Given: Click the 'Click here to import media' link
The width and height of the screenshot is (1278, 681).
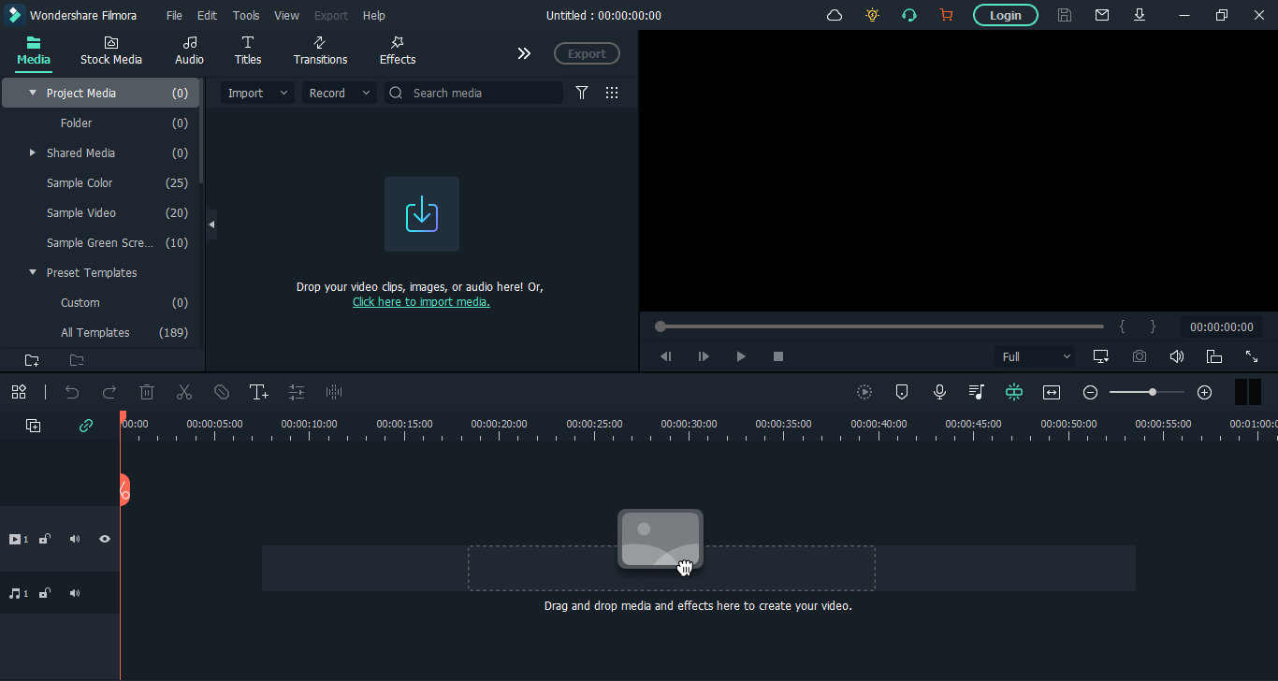Looking at the screenshot, I should (421, 302).
